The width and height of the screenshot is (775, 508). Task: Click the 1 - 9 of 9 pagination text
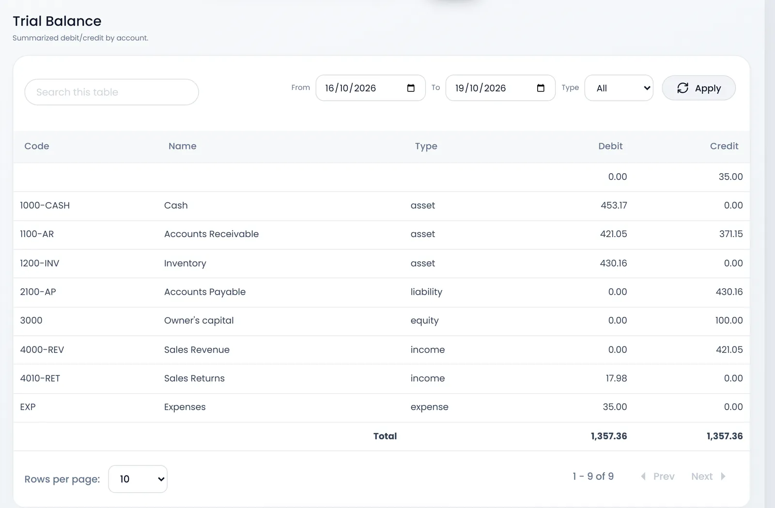point(593,477)
